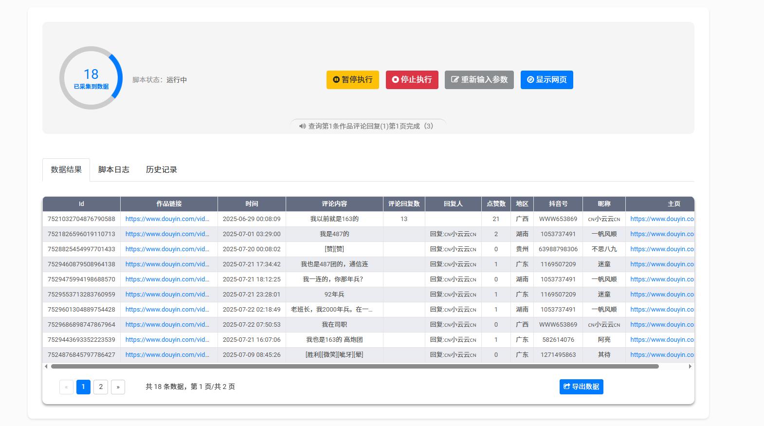Viewport: 764px width, 426px height.
Task: Click the 导出数据 export button
Action: click(x=582, y=387)
